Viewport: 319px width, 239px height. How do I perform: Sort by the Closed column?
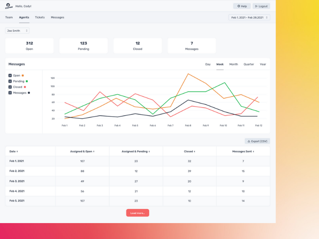pos(189,151)
